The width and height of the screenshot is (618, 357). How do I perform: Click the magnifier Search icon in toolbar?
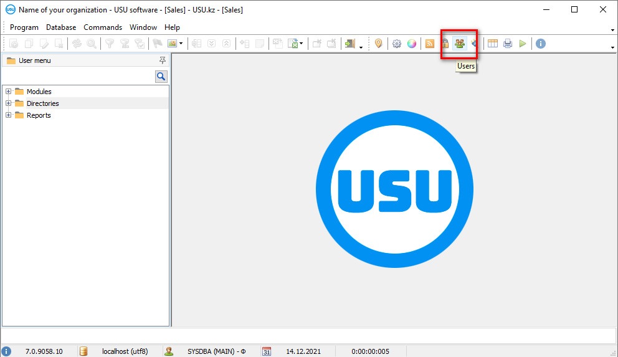tap(92, 44)
